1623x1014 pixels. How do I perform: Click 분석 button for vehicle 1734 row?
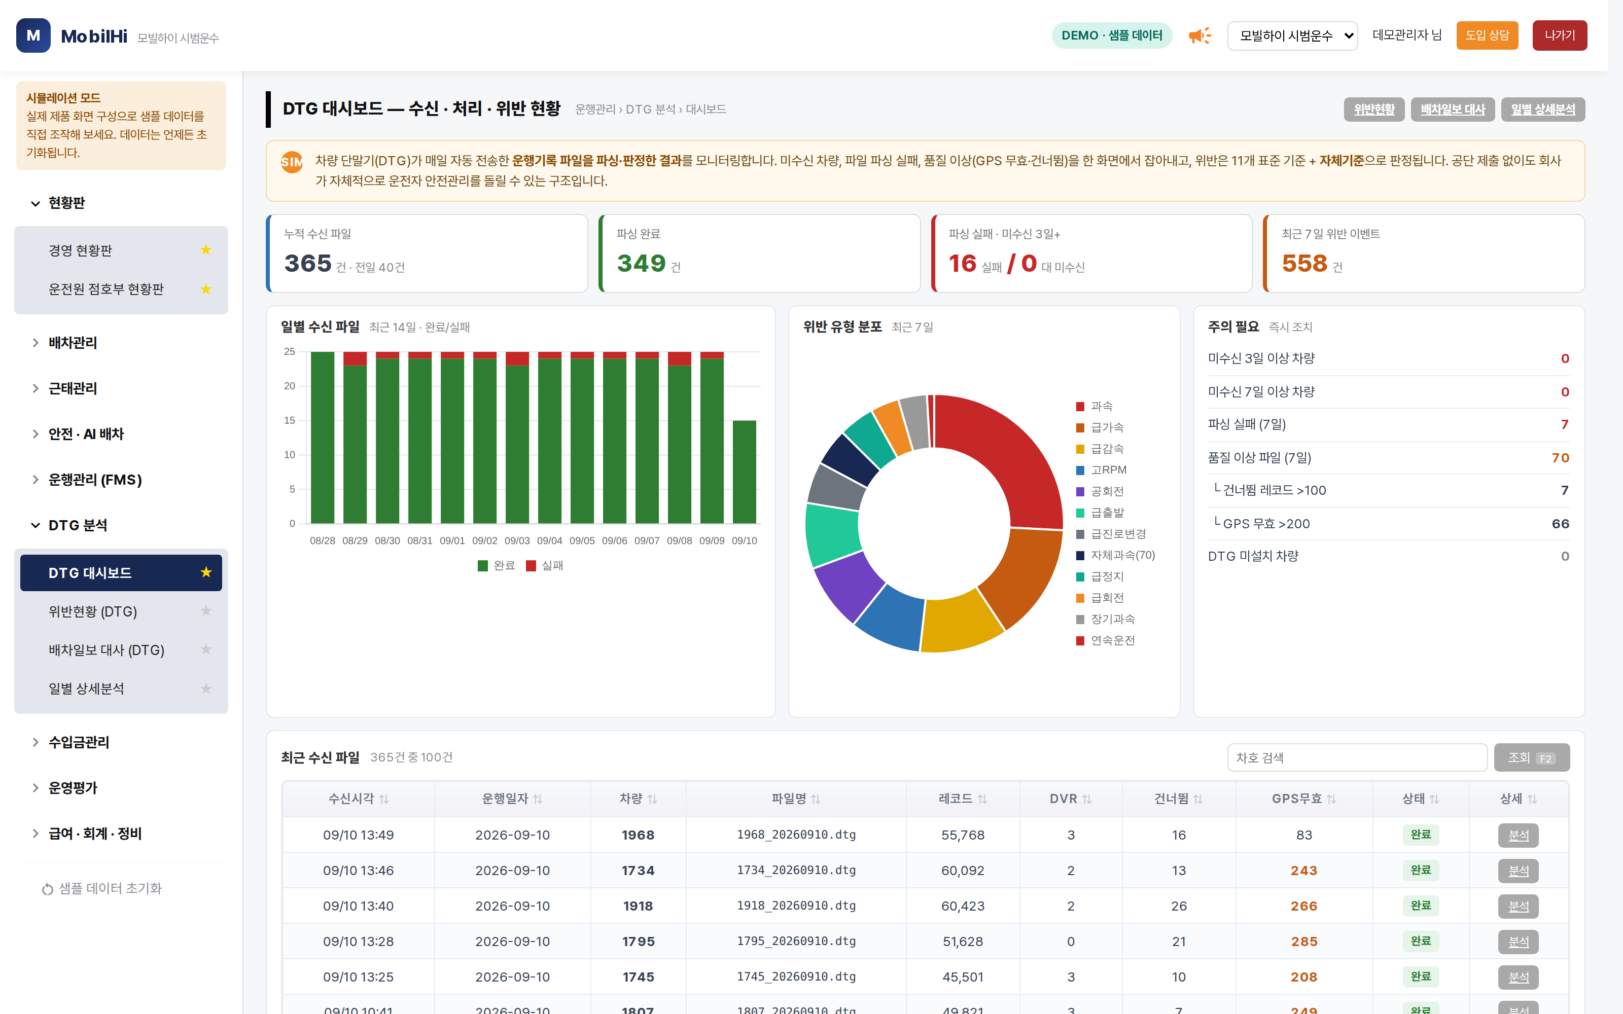(x=1519, y=871)
